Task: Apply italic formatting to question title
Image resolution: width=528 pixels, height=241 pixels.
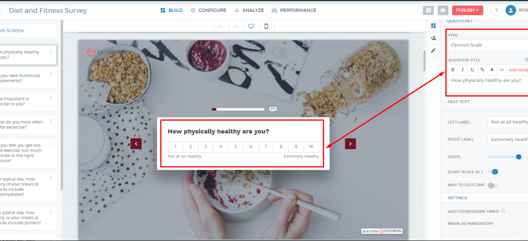Action: (x=462, y=69)
